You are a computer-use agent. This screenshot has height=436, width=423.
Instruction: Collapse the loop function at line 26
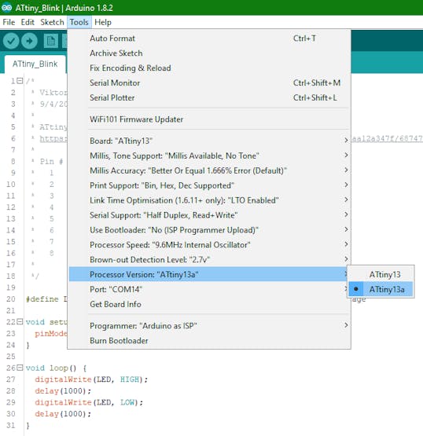pos(20,368)
